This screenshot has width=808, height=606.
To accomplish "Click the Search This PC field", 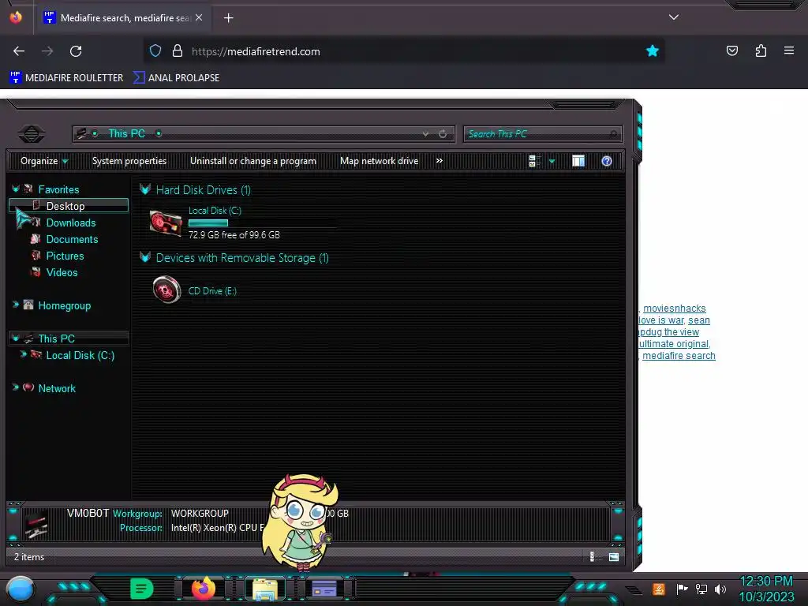I will coord(543,134).
